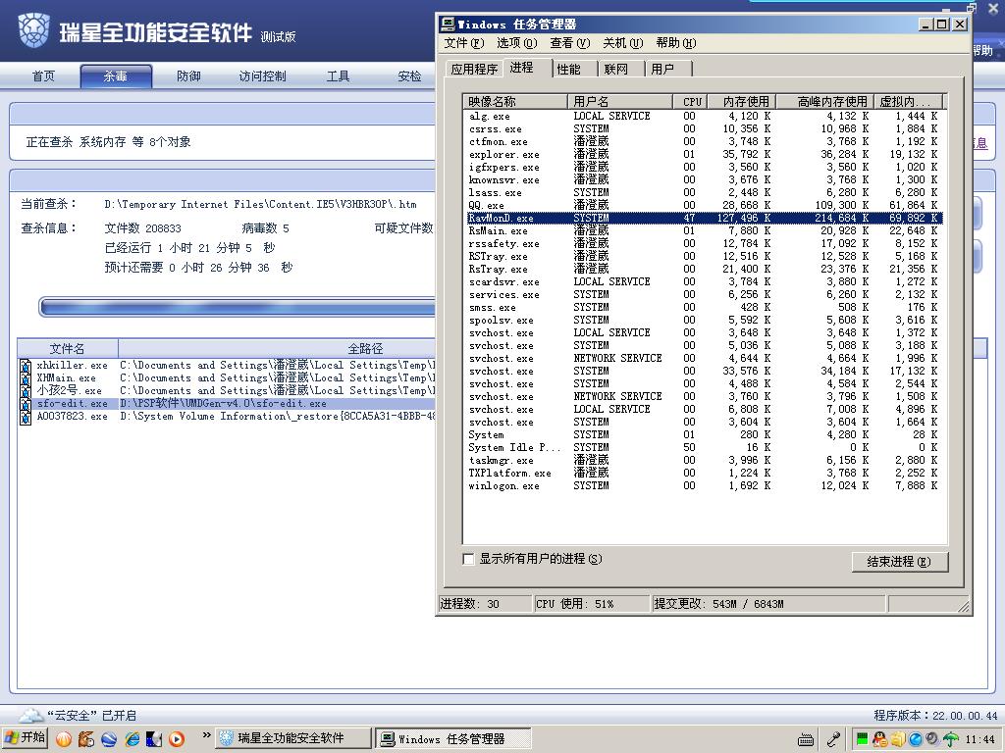This screenshot has height=753, width=1005.
Task: Select the 小孩2号.exe virus file icon
Action: 26,391
